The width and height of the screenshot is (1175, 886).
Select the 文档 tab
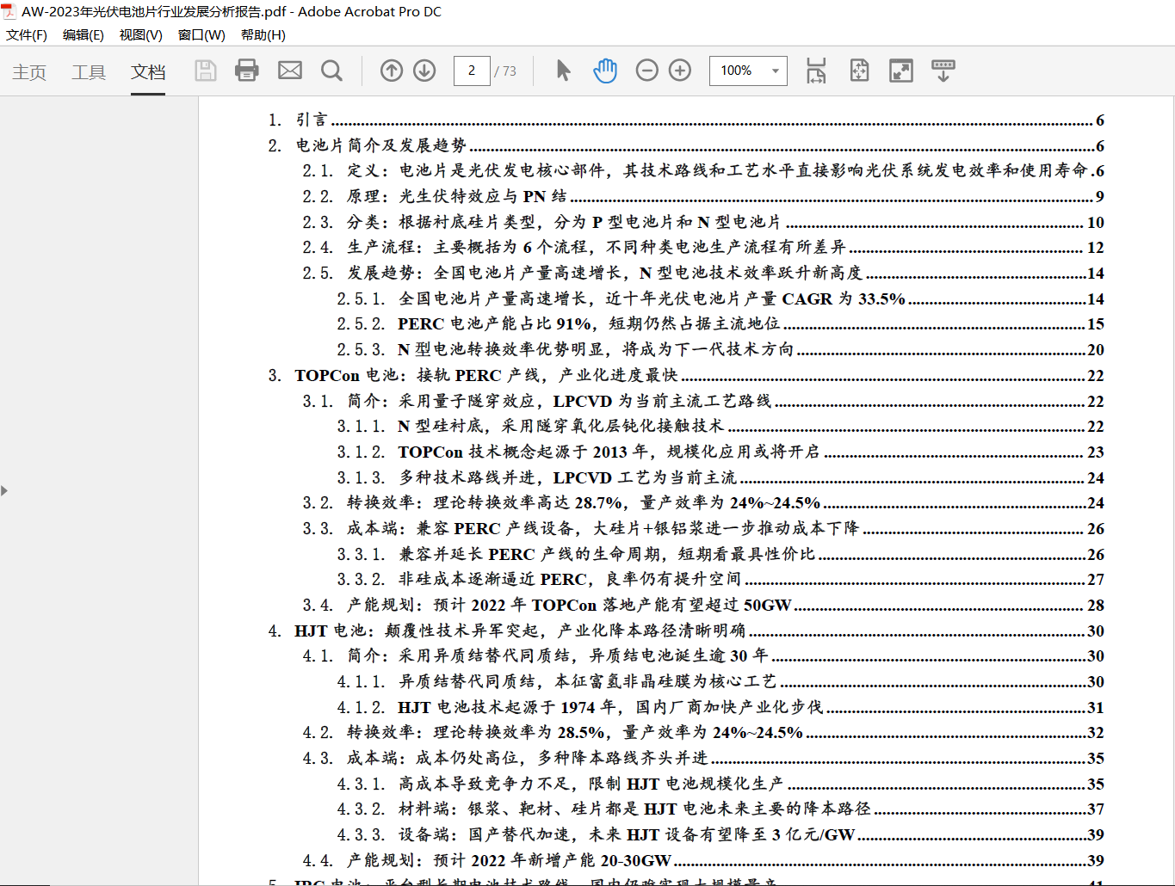[148, 72]
